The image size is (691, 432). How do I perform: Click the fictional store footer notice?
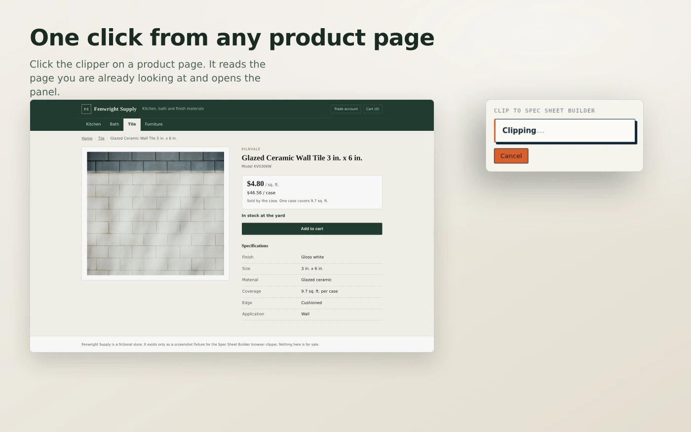coord(200,345)
